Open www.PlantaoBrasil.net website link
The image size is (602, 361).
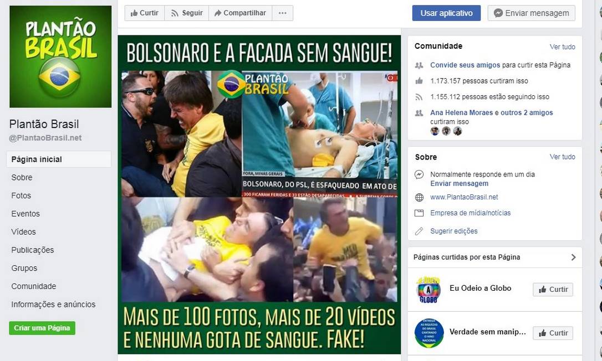(464, 197)
